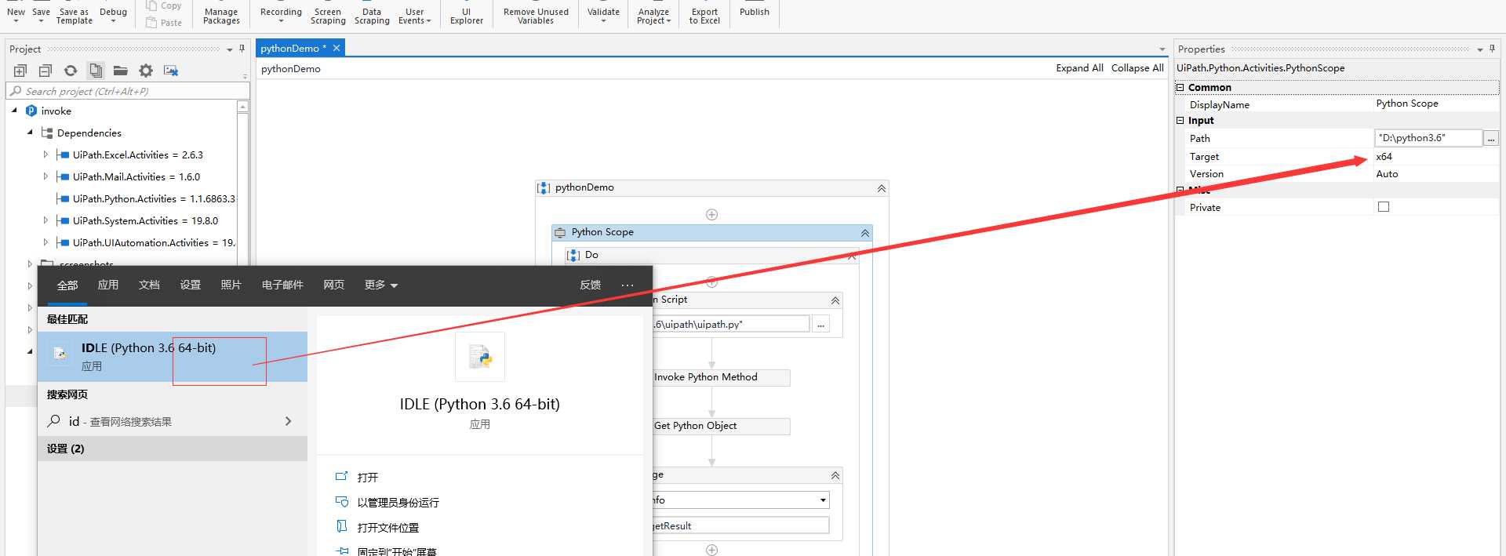The width and height of the screenshot is (1506, 556).
Task: Click the Copy toolbar button
Action: tap(163, 5)
